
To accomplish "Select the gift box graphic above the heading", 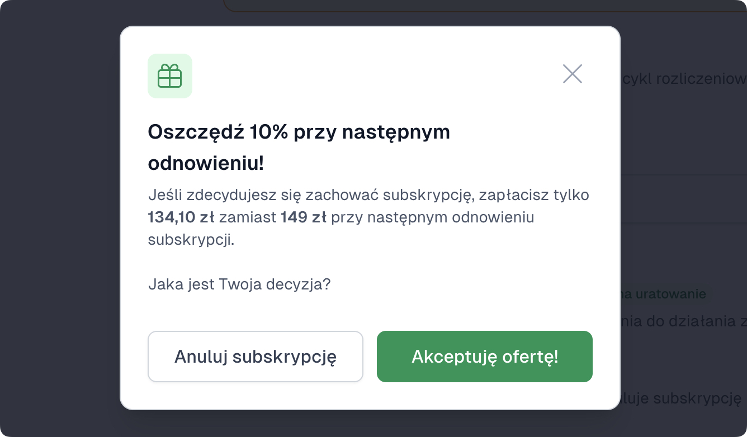I will (x=170, y=76).
